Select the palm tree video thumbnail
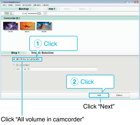Image resolution: width=140 pixels, height=125 pixels. [x=10, y=26]
